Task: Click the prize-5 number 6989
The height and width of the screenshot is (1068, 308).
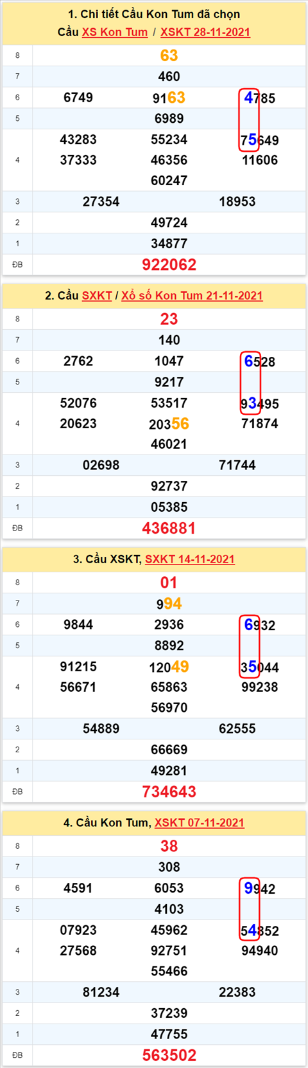Action: pyautogui.click(x=169, y=118)
